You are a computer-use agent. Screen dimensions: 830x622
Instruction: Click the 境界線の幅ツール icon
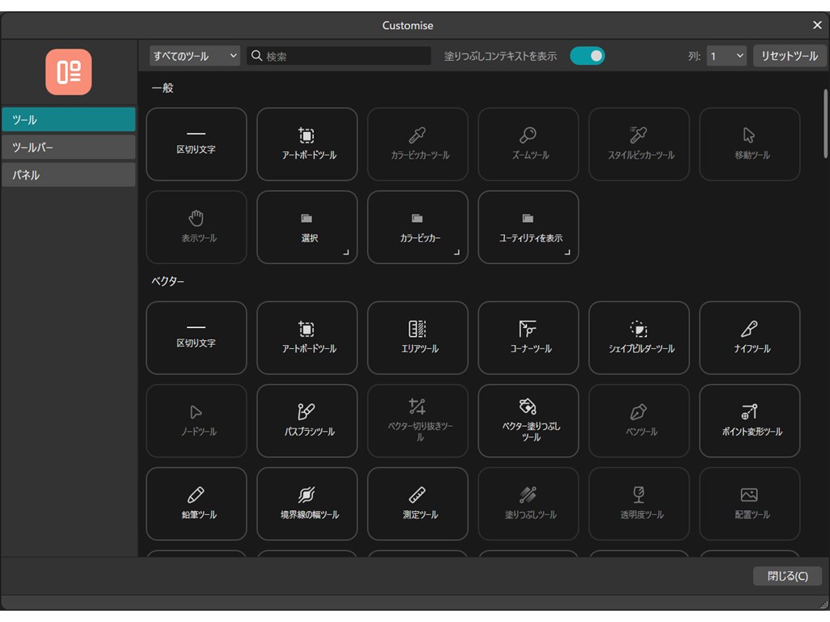(x=306, y=495)
